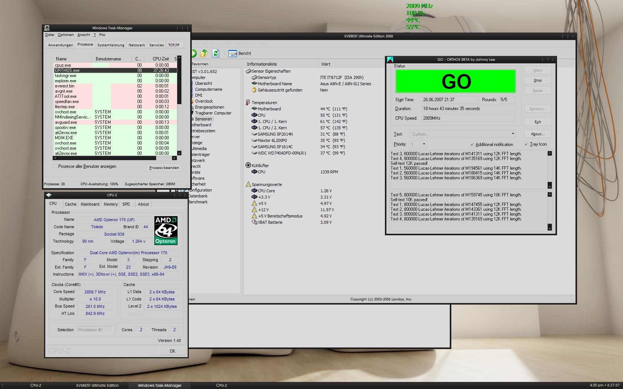Click the ORTHOS title bar icon

click(x=390, y=59)
